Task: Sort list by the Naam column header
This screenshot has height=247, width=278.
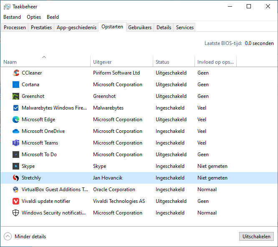Action: 10,62
